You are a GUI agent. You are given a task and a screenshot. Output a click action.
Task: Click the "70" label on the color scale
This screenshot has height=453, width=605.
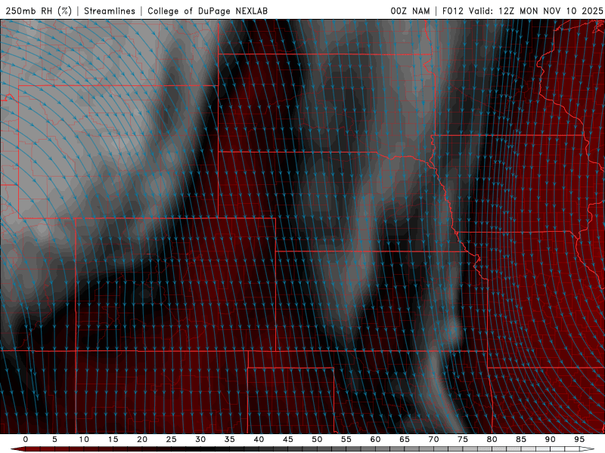tap(433, 439)
